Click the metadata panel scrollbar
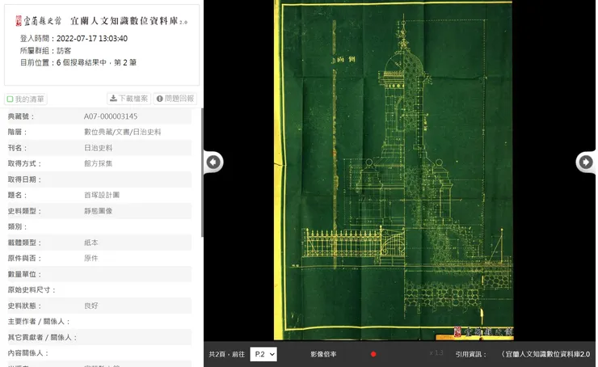 202,172
